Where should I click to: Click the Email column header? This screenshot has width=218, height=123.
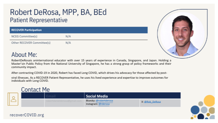point(51,96)
